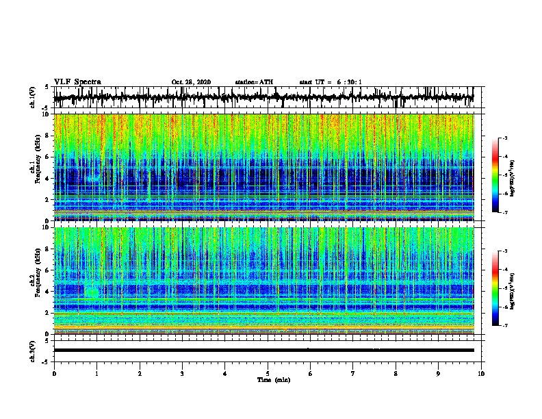Click the "ch.2 Frequency (kHz)" axis label
This screenshot has height=419, width=542.
coord(35,272)
